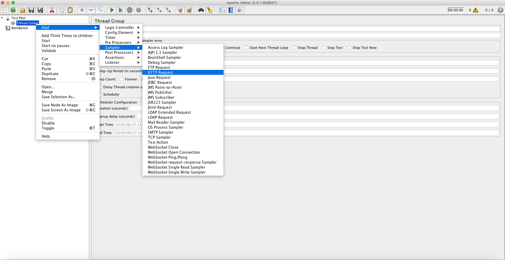Screen dimensions: 505x260
Task: Select Duplicate in the context menu
Action: (50, 74)
